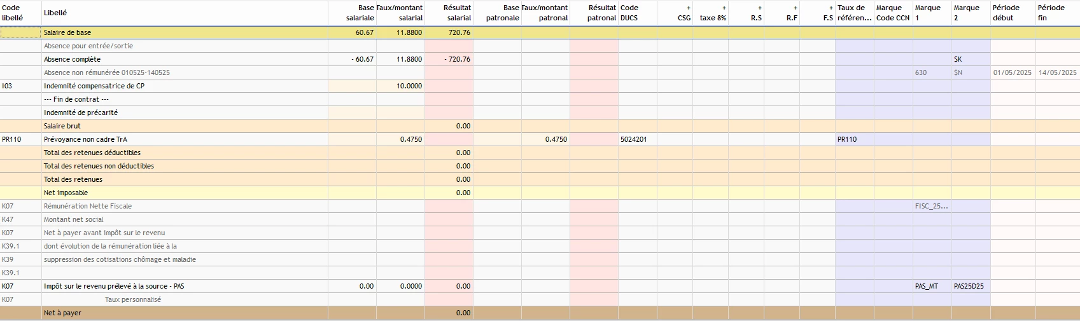Click 0.00 result in Salaire brut row
Viewport: 1080px width, 321px height.
click(463, 126)
